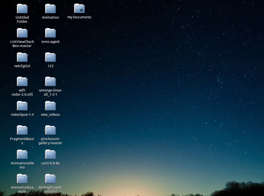264x196 pixels.
Task: Select the wifi-radar-2.0.s05 folder icon
Action: coord(22,81)
